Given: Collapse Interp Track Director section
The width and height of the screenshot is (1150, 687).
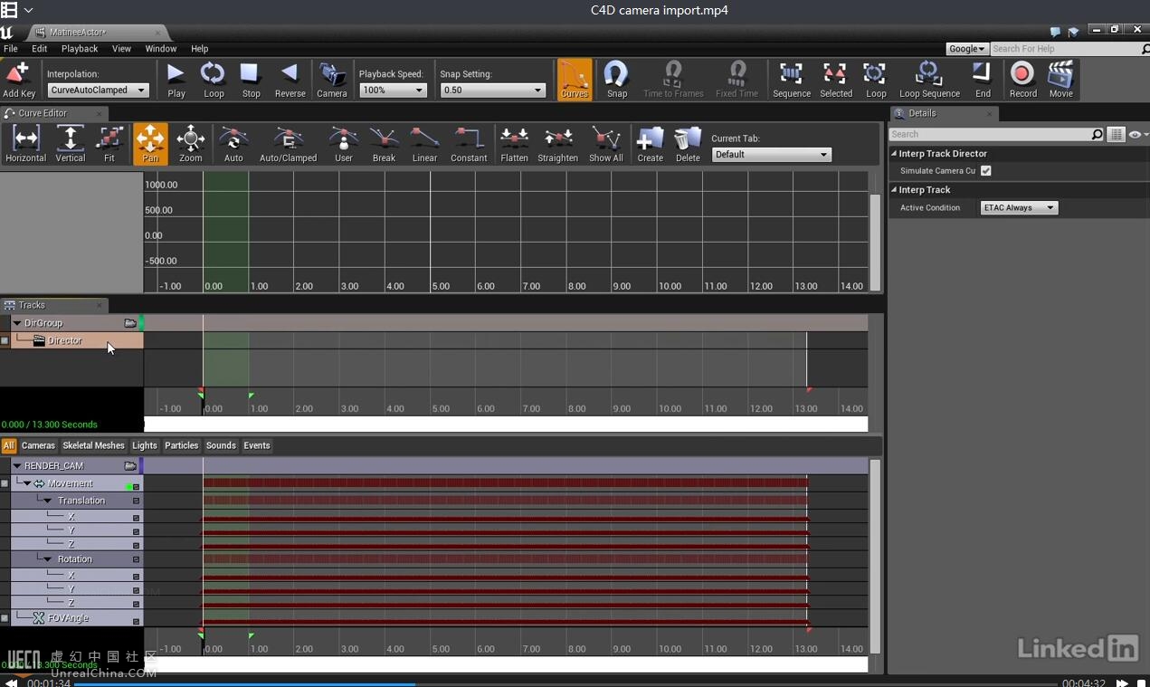Looking at the screenshot, I should (894, 154).
